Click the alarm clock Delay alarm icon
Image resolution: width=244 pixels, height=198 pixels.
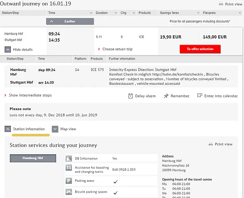[x=131, y=96]
